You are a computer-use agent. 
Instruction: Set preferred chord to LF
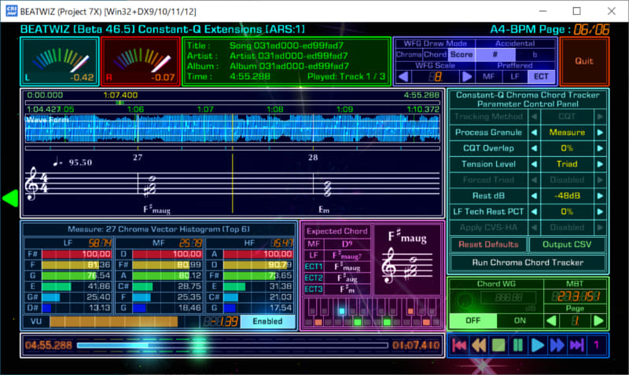point(515,76)
